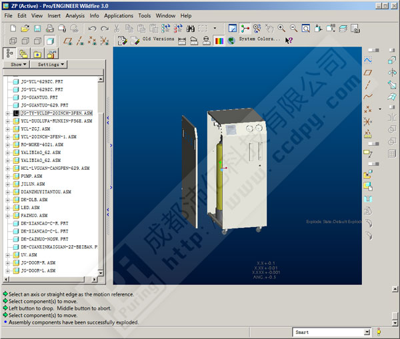
Task: Expand PUMP.ASM tree node
Action: pos(7,176)
